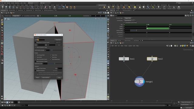
Task: Click Reset in animation options dialog
Action: click(38, 78)
